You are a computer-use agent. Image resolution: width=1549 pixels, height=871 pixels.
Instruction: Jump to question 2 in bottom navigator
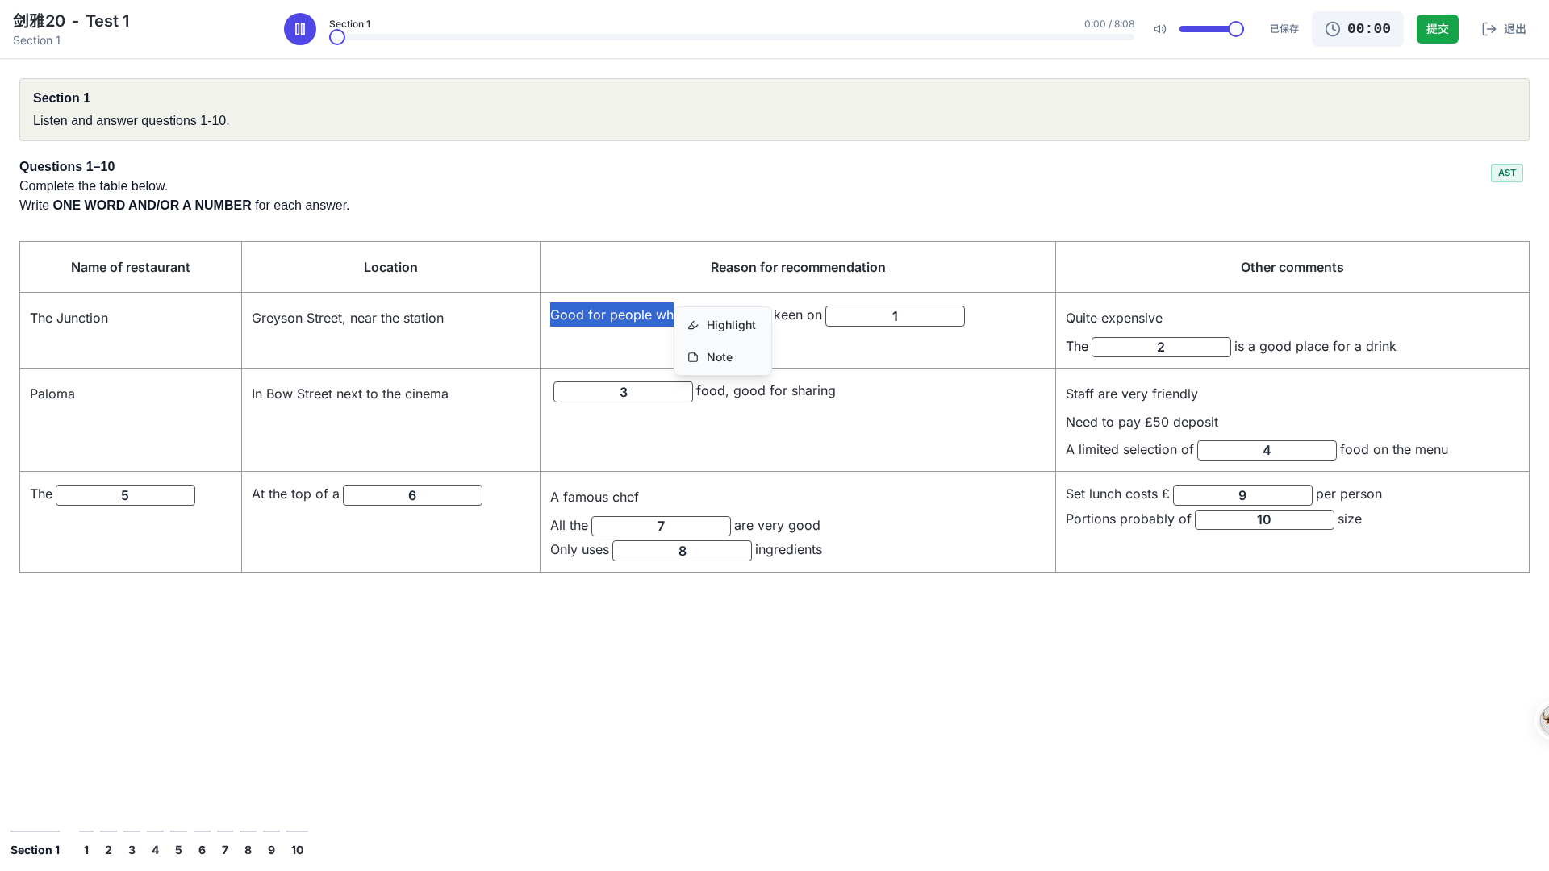pos(108,849)
